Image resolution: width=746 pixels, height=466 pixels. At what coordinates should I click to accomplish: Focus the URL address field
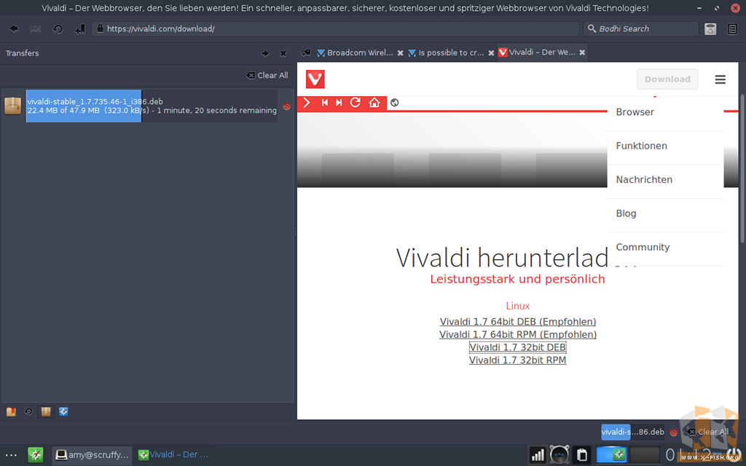pos(335,28)
